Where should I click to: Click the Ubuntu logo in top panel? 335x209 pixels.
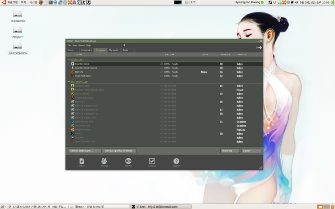(x=4, y=2)
